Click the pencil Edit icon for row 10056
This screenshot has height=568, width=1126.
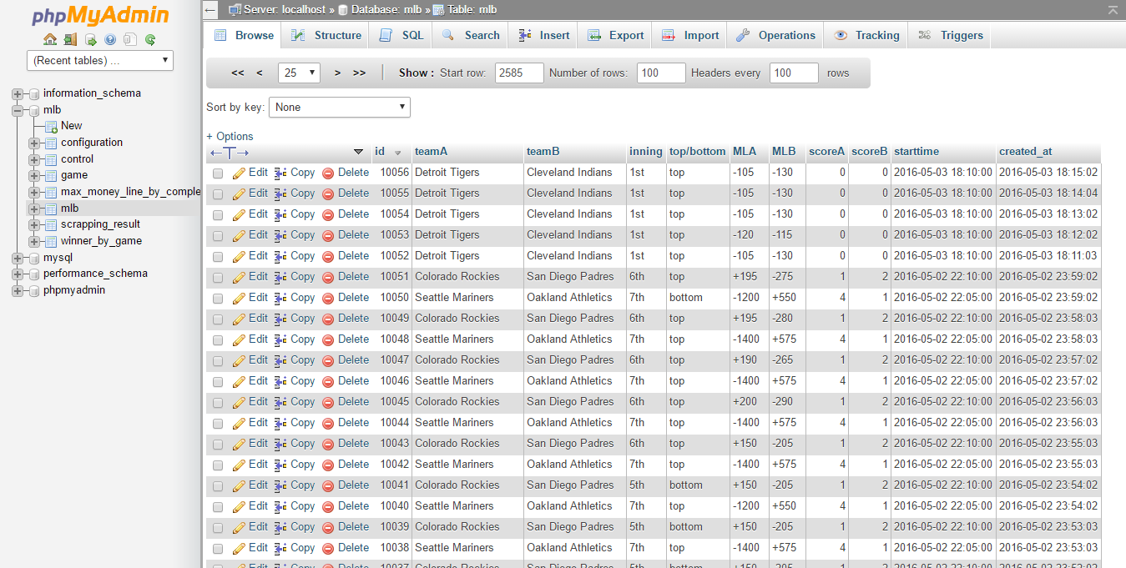click(x=239, y=173)
